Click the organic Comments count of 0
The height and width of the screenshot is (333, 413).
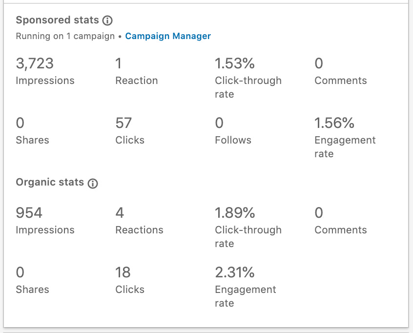[x=318, y=213]
